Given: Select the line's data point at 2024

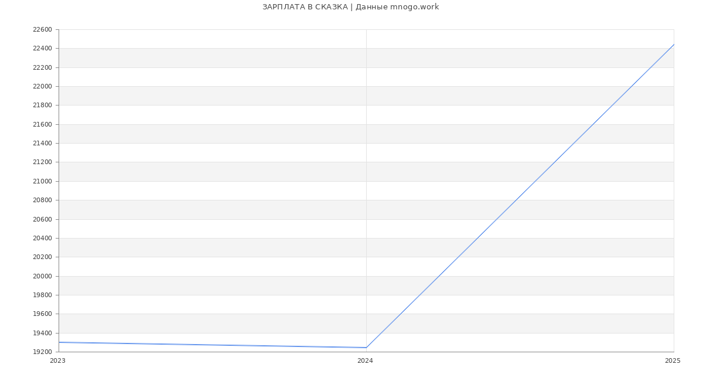Looking at the screenshot, I should (x=366, y=348).
